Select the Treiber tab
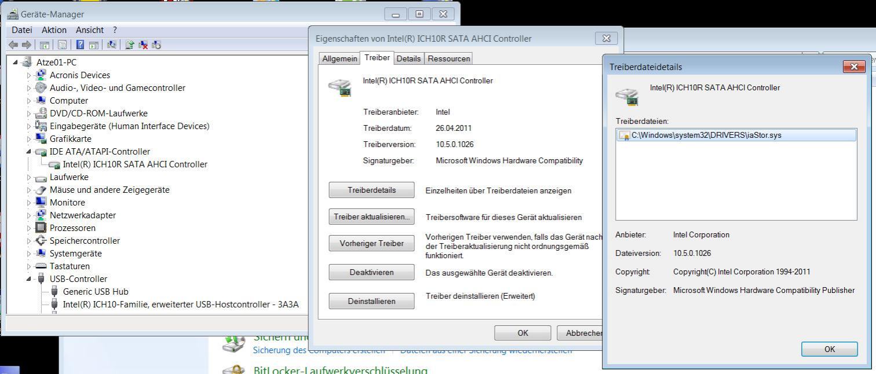 pyautogui.click(x=377, y=58)
